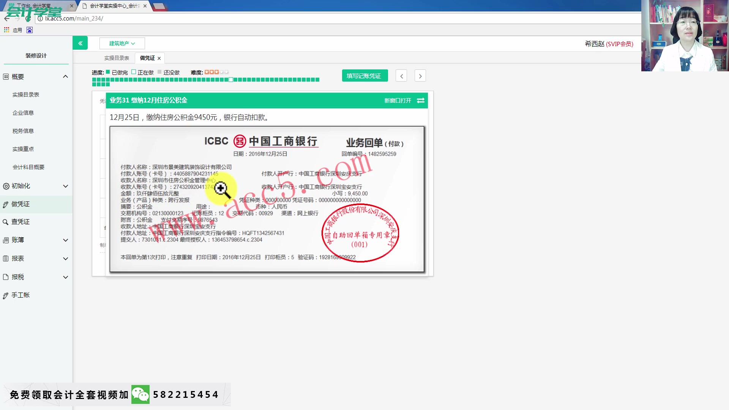The width and height of the screenshot is (729, 410).
Task: Click the 查凭证 magnifier icon
Action: [6, 222]
